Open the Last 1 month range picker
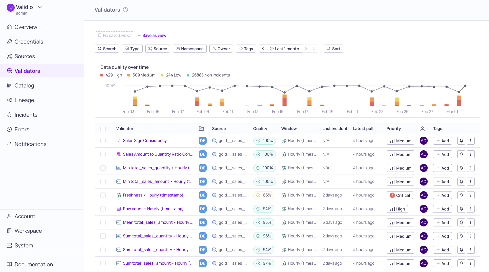489x272 pixels. (284, 49)
